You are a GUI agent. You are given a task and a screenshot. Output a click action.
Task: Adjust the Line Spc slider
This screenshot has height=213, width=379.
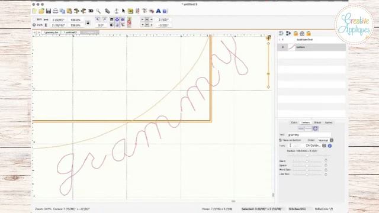pos(307,174)
